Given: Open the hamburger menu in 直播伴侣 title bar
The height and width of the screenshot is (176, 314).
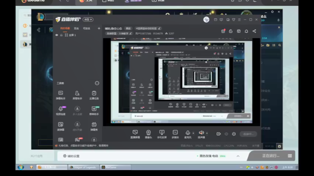Looking at the screenshot, I should point(239,20).
